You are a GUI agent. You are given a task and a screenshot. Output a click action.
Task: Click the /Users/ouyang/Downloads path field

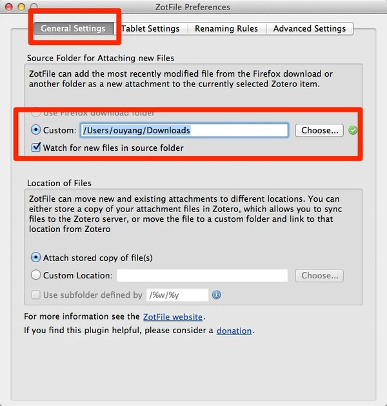pos(184,130)
